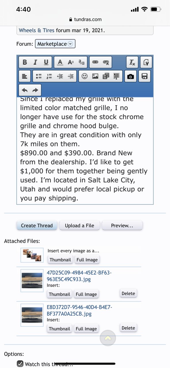The width and height of the screenshot is (170, 368).
Task: Insert a link with chain icon
Action: pyautogui.click(x=95, y=62)
